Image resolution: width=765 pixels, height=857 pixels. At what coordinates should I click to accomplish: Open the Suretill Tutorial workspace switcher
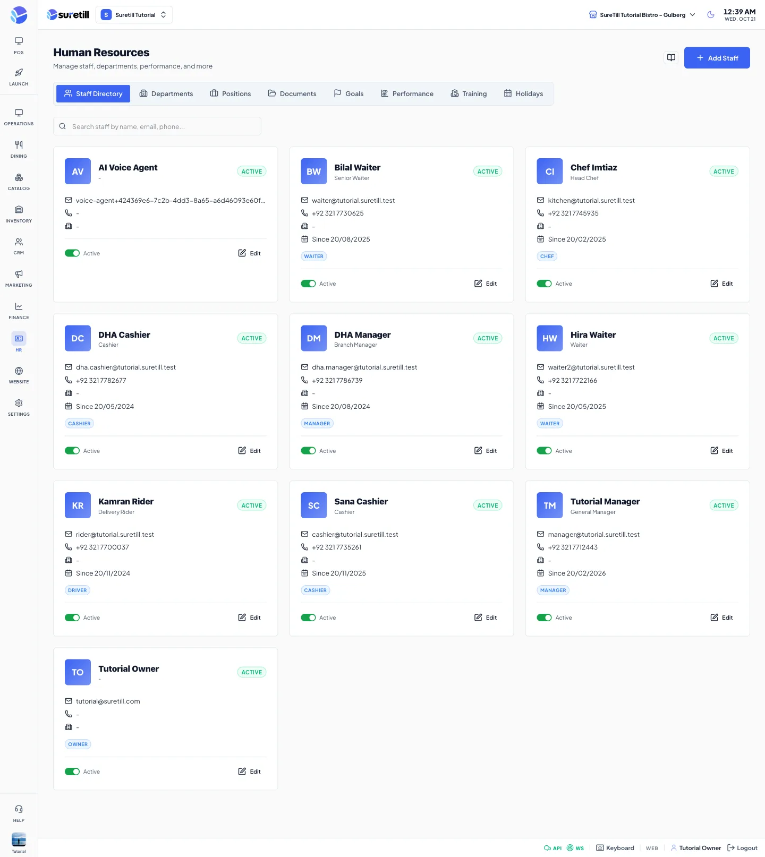(x=134, y=15)
